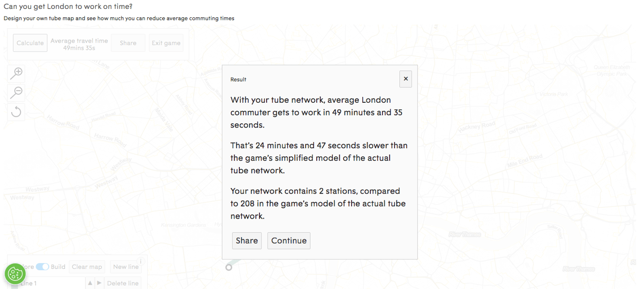Click the Delete line button
641x289 pixels.
tap(123, 283)
